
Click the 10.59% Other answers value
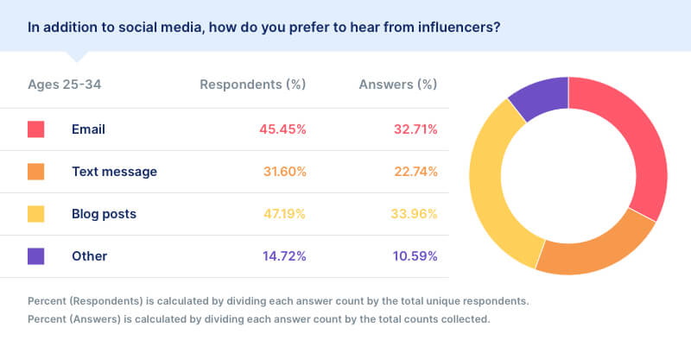415,256
